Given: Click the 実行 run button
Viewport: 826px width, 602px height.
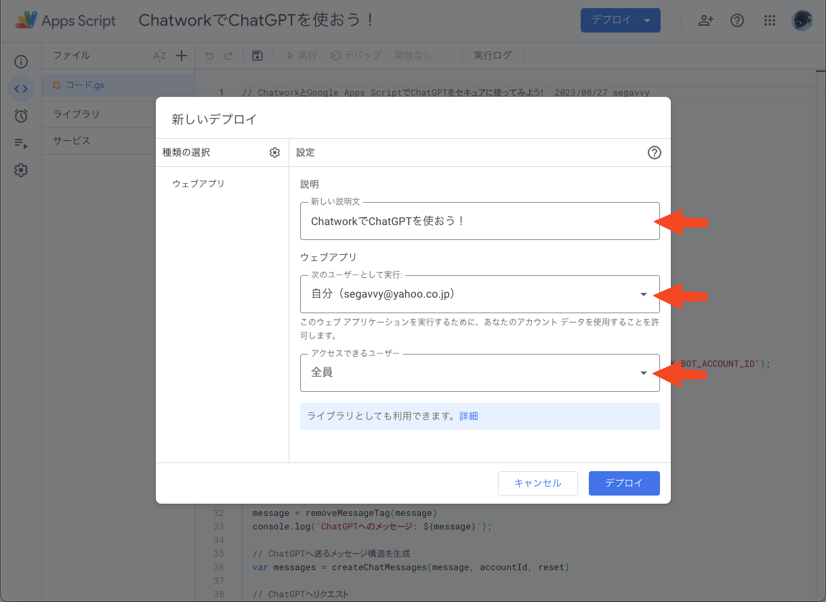Looking at the screenshot, I should pyautogui.click(x=302, y=56).
